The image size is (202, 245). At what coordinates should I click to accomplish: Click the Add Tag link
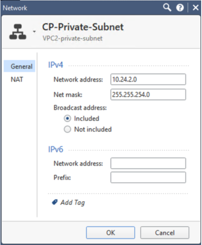pyautogui.click(x=73, y=202)
